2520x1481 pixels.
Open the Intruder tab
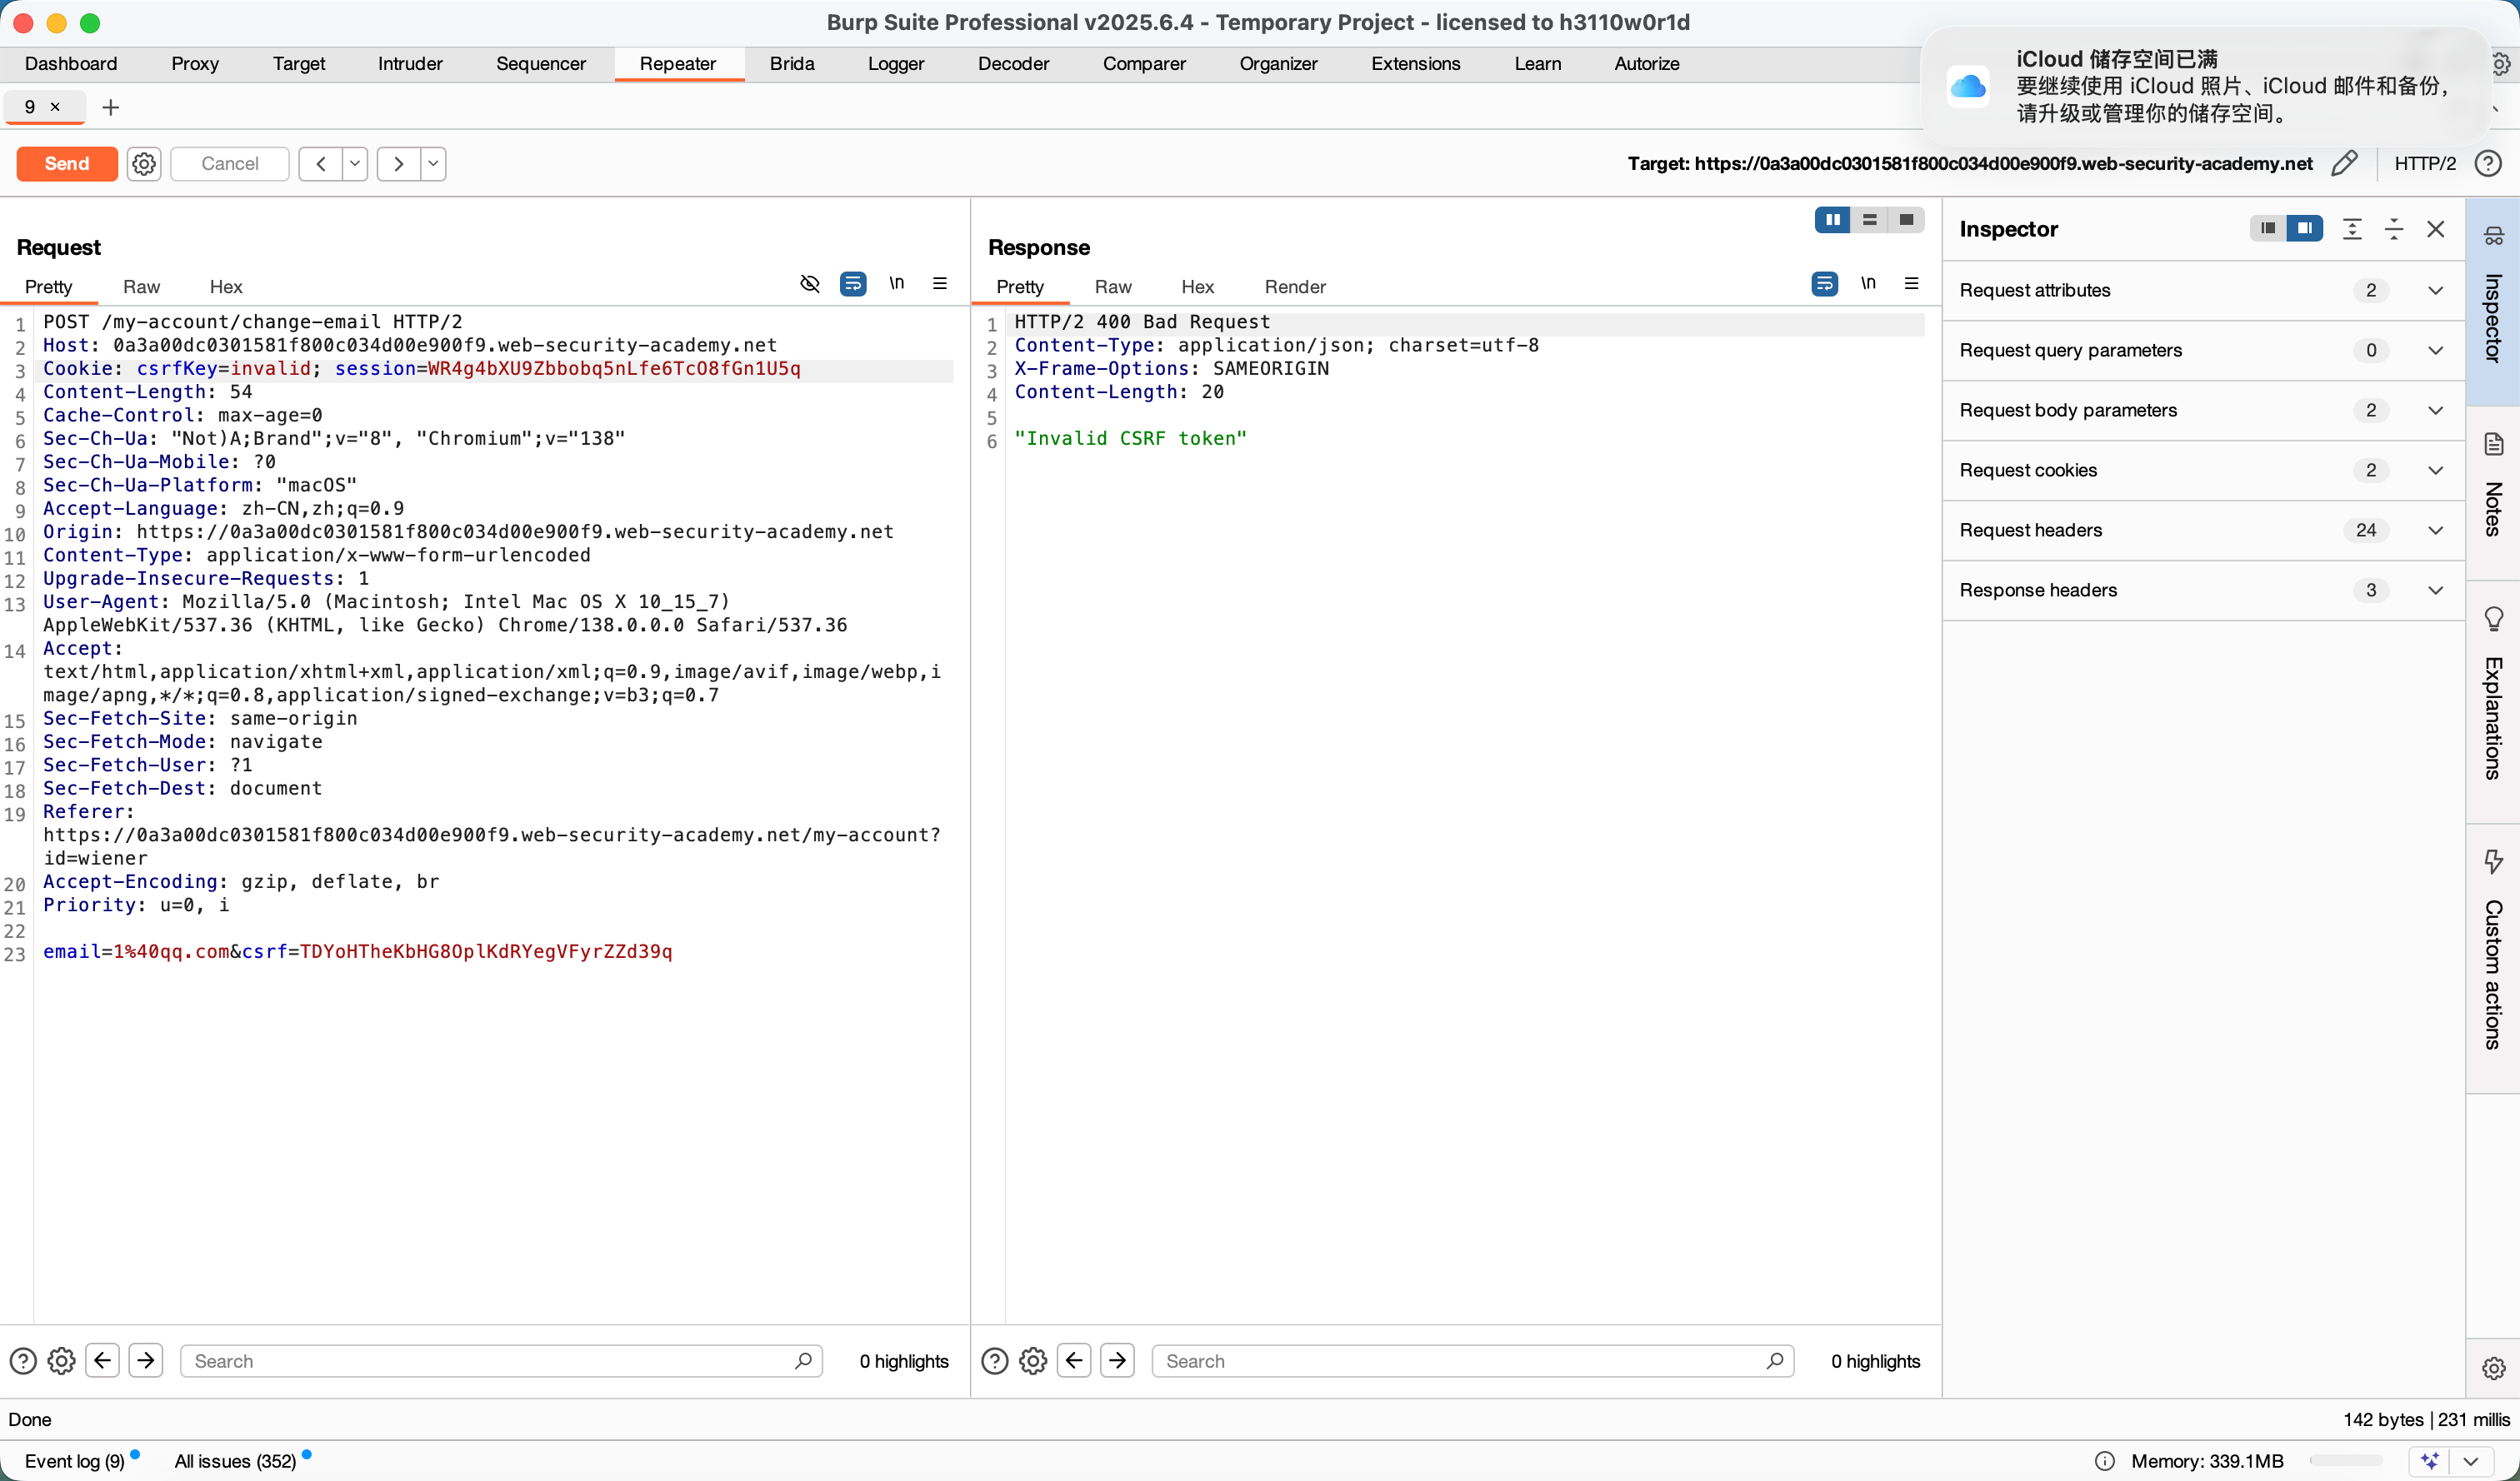[x=410, y=64]
